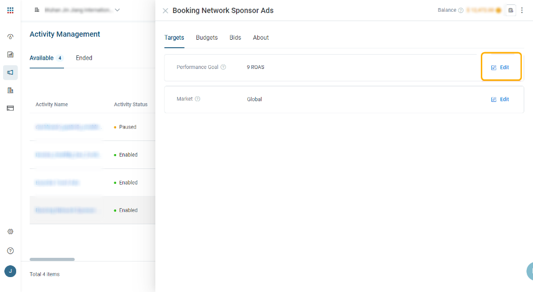Edit the Market setting
Screen dimensions: 533x292
(500, 99)
